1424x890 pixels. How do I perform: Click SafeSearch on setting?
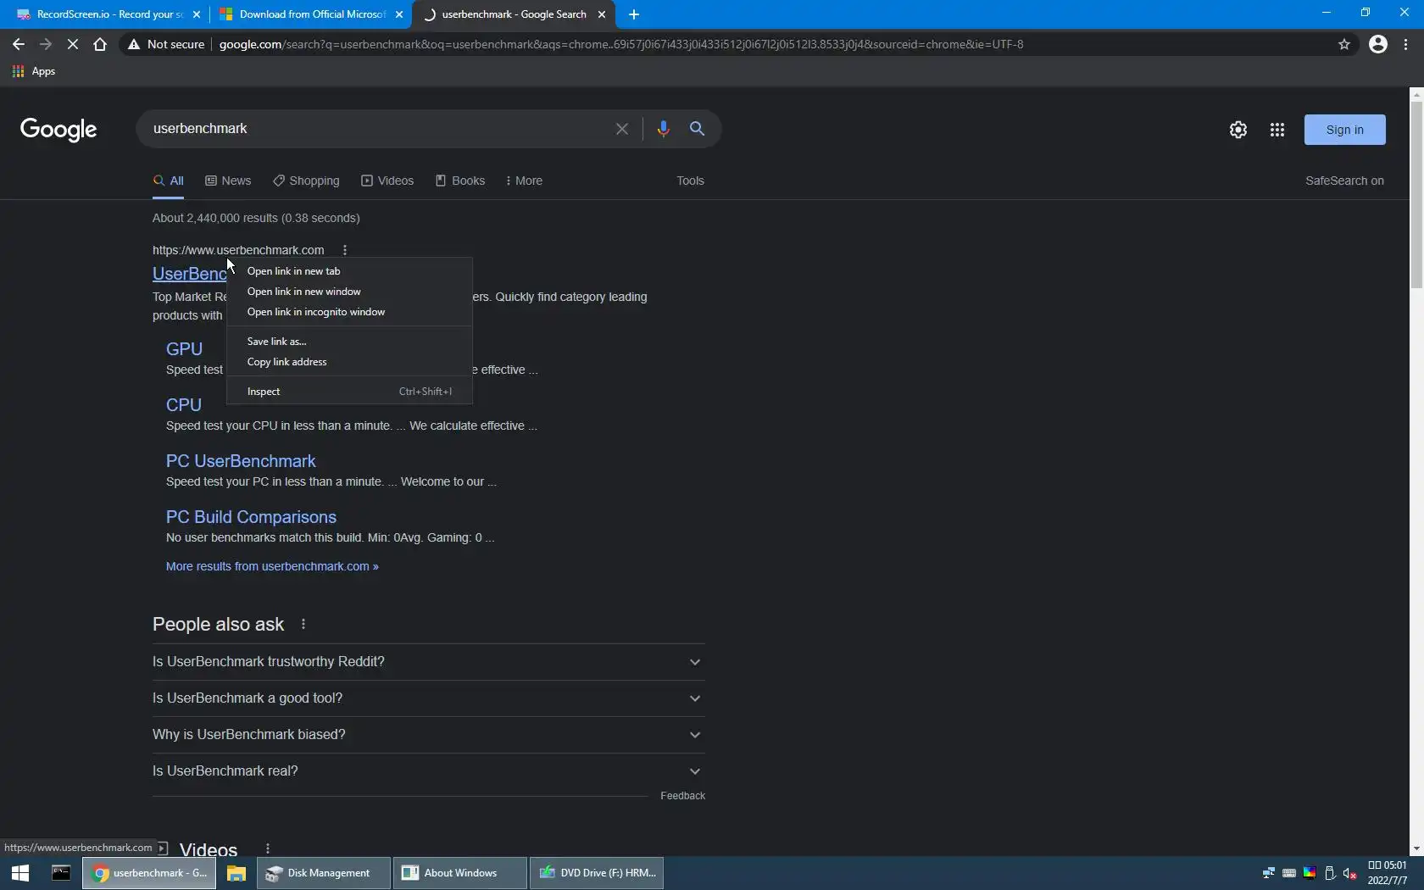click(x=1344, y=181)
